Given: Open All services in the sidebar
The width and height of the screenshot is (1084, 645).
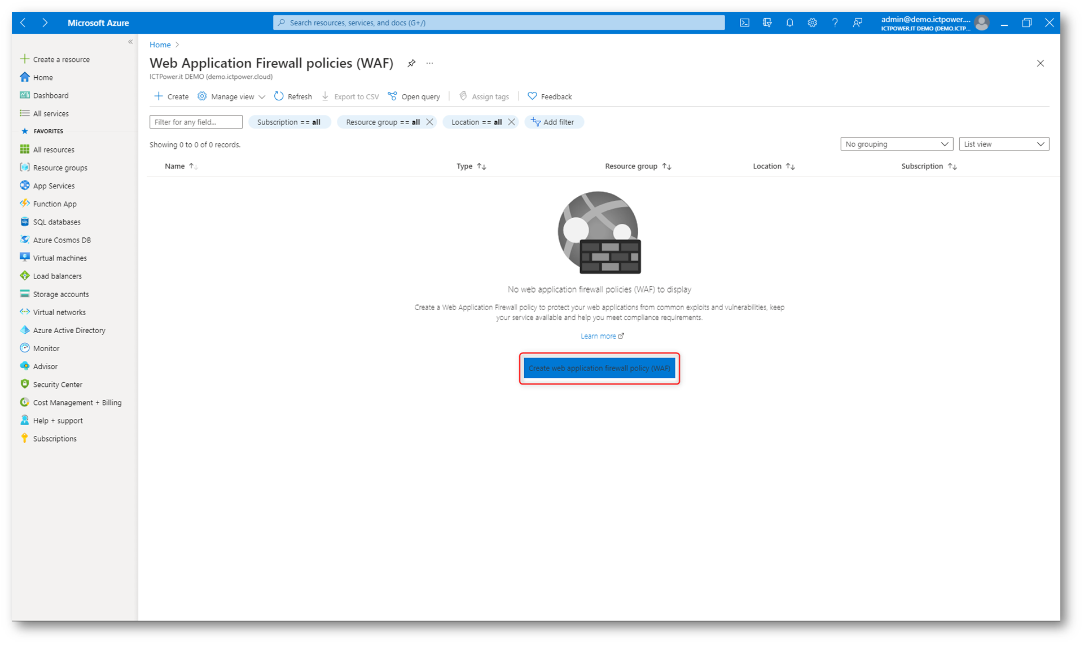Looking at the screenshot, I should (x=44, y=113).
